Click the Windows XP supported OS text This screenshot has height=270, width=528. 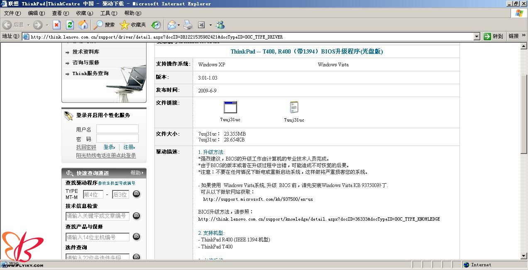tap(212, 65)
